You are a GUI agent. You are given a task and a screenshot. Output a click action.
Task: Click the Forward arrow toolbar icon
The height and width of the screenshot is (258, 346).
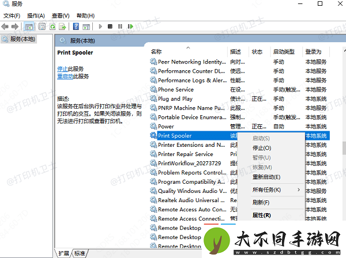[x=15, y=26]
